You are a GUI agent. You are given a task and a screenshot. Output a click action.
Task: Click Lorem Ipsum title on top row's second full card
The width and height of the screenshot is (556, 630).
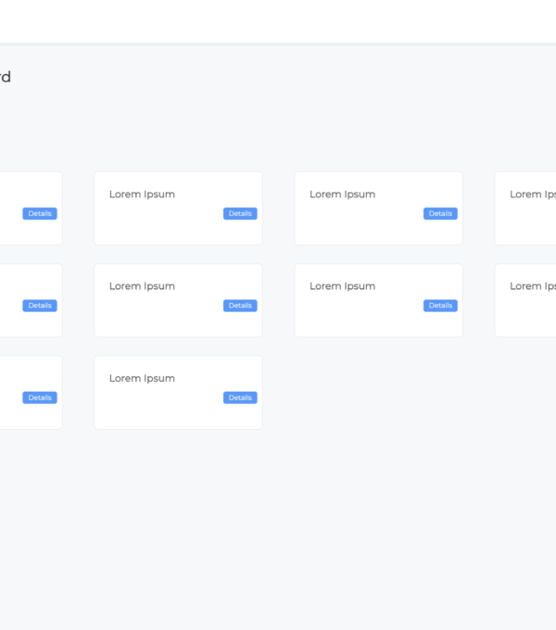(342, 195)
